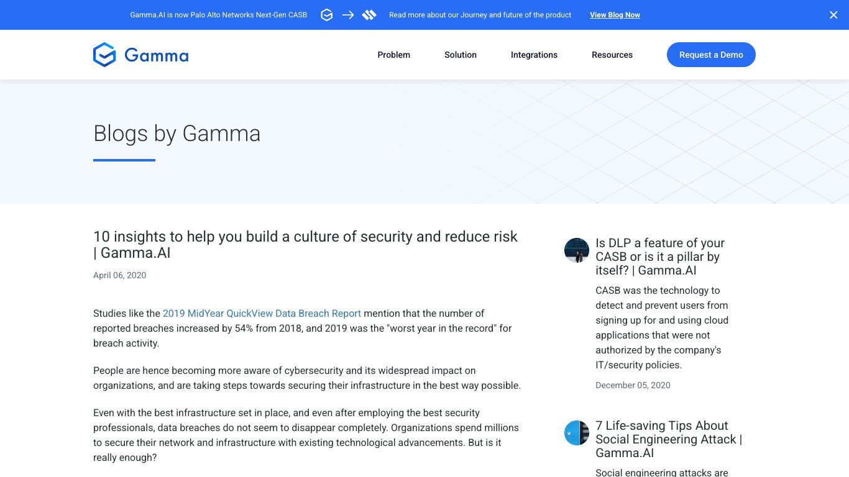Click the 'Blogs by Gamma' heading
The width and height of the screenshot is (849, 477).
click(177, 134)
